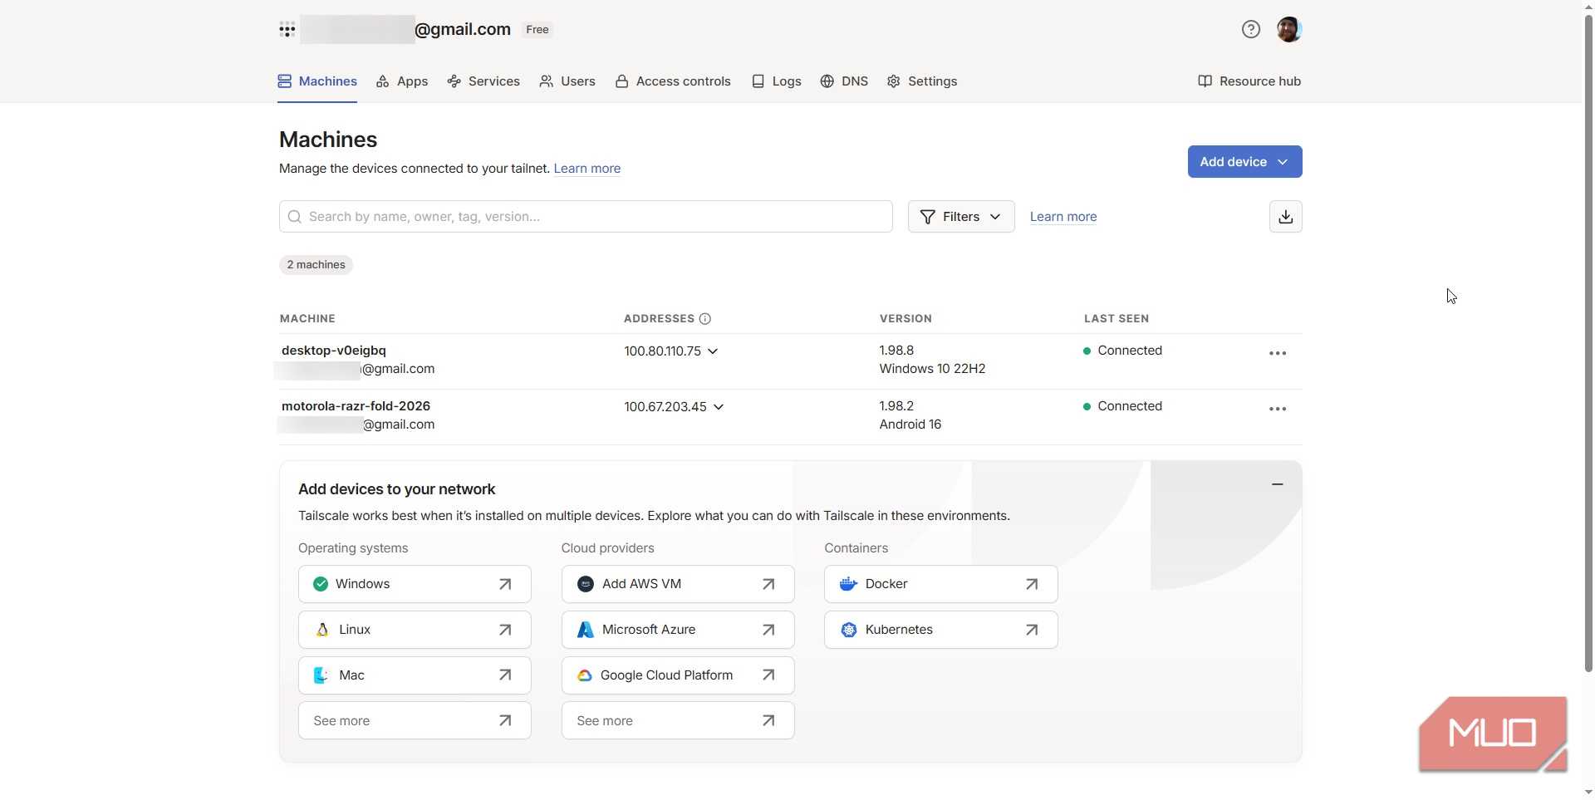Select machine name desktop-v0eigbq
The image size is (1595, 800).
pos(334,351)
